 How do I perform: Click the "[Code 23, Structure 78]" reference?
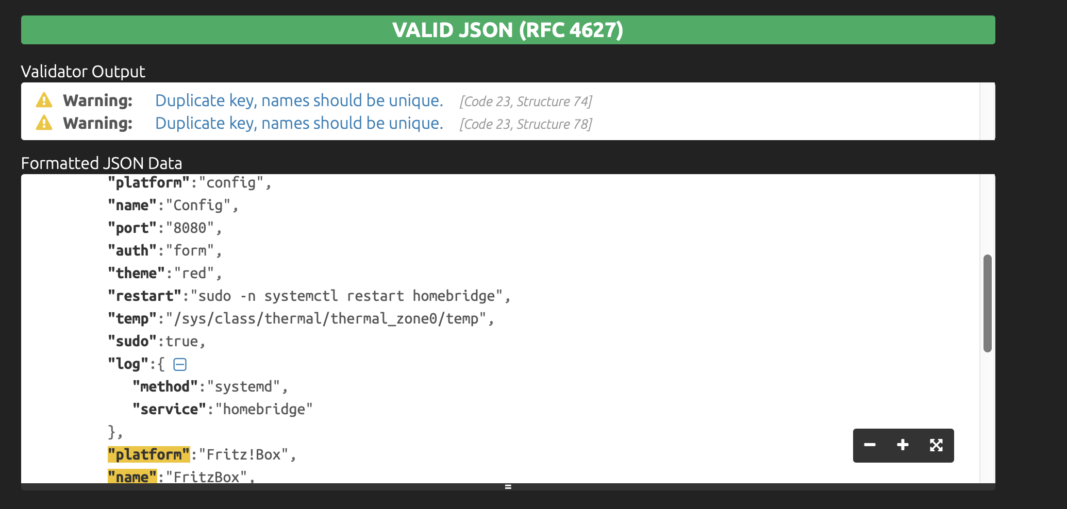pos(526,124)
